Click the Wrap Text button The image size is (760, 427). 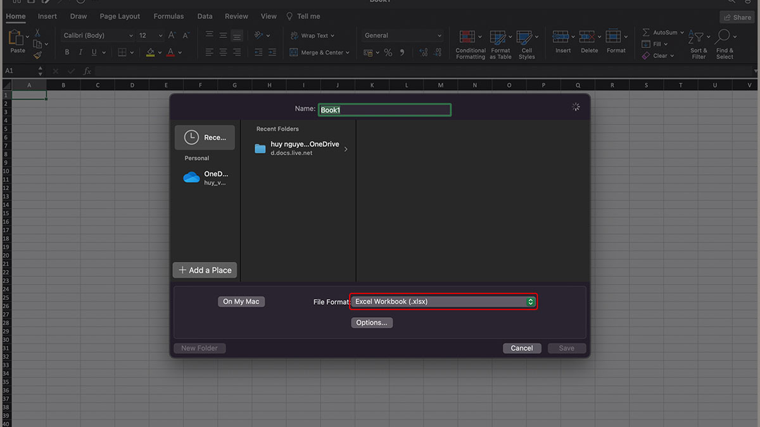point(313,35)
